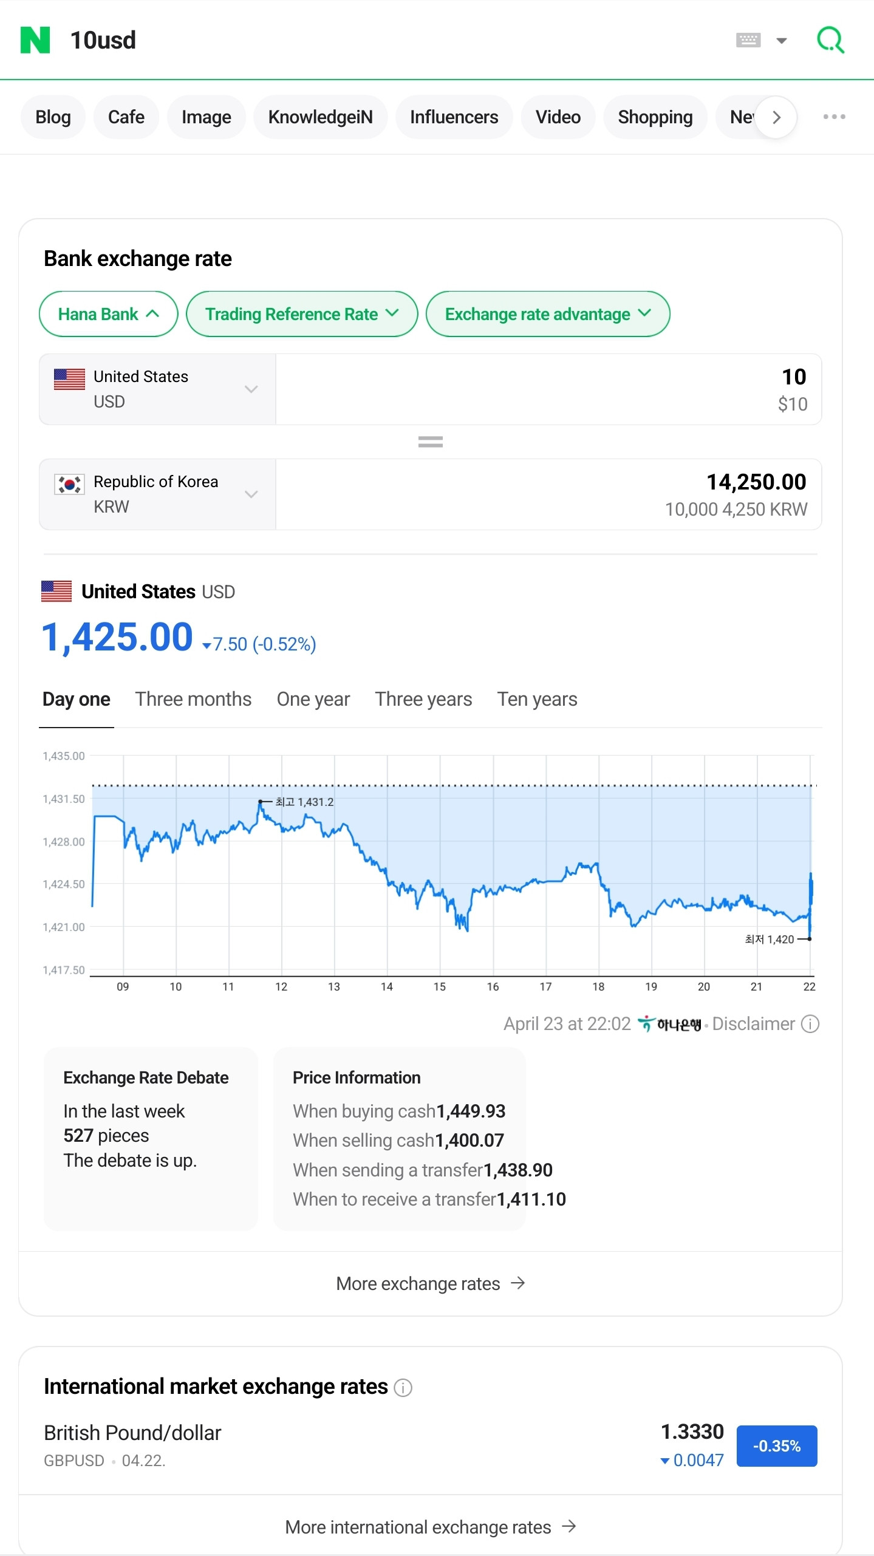The height and width of the screenshot is (1556, 874).
Task: Switch chart to Three months
Action: pos(193,699)
